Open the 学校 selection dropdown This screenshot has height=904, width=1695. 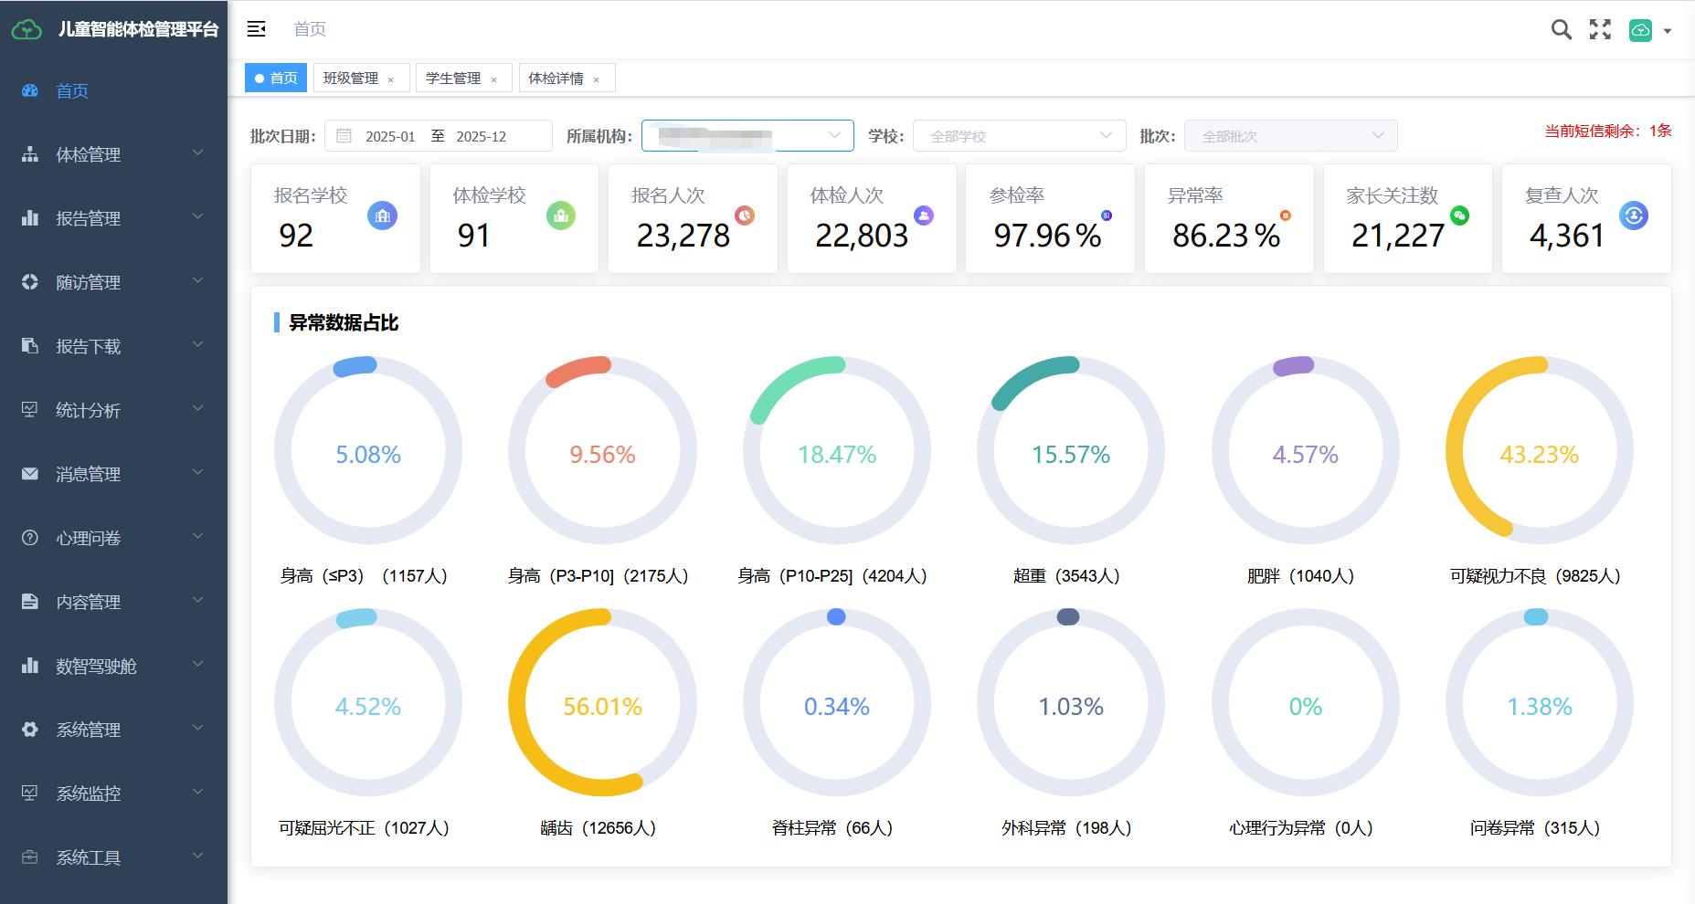point(1019,136)
